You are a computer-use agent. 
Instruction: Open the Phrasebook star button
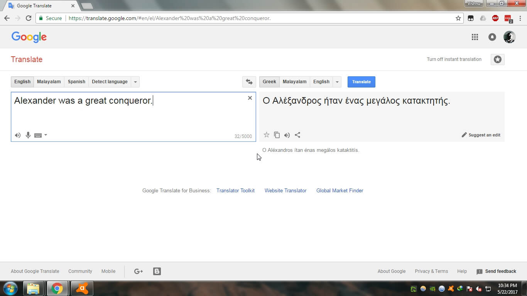coord(498,59)
